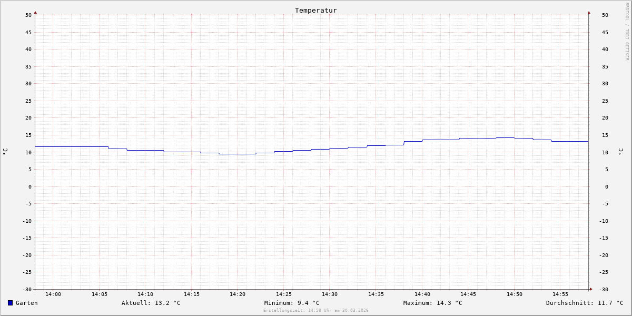Click the 14:45 time axis label

[468, 294]
